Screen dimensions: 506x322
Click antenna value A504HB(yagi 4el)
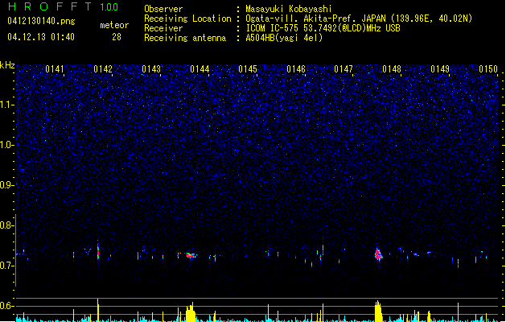[x=284, y=38]
